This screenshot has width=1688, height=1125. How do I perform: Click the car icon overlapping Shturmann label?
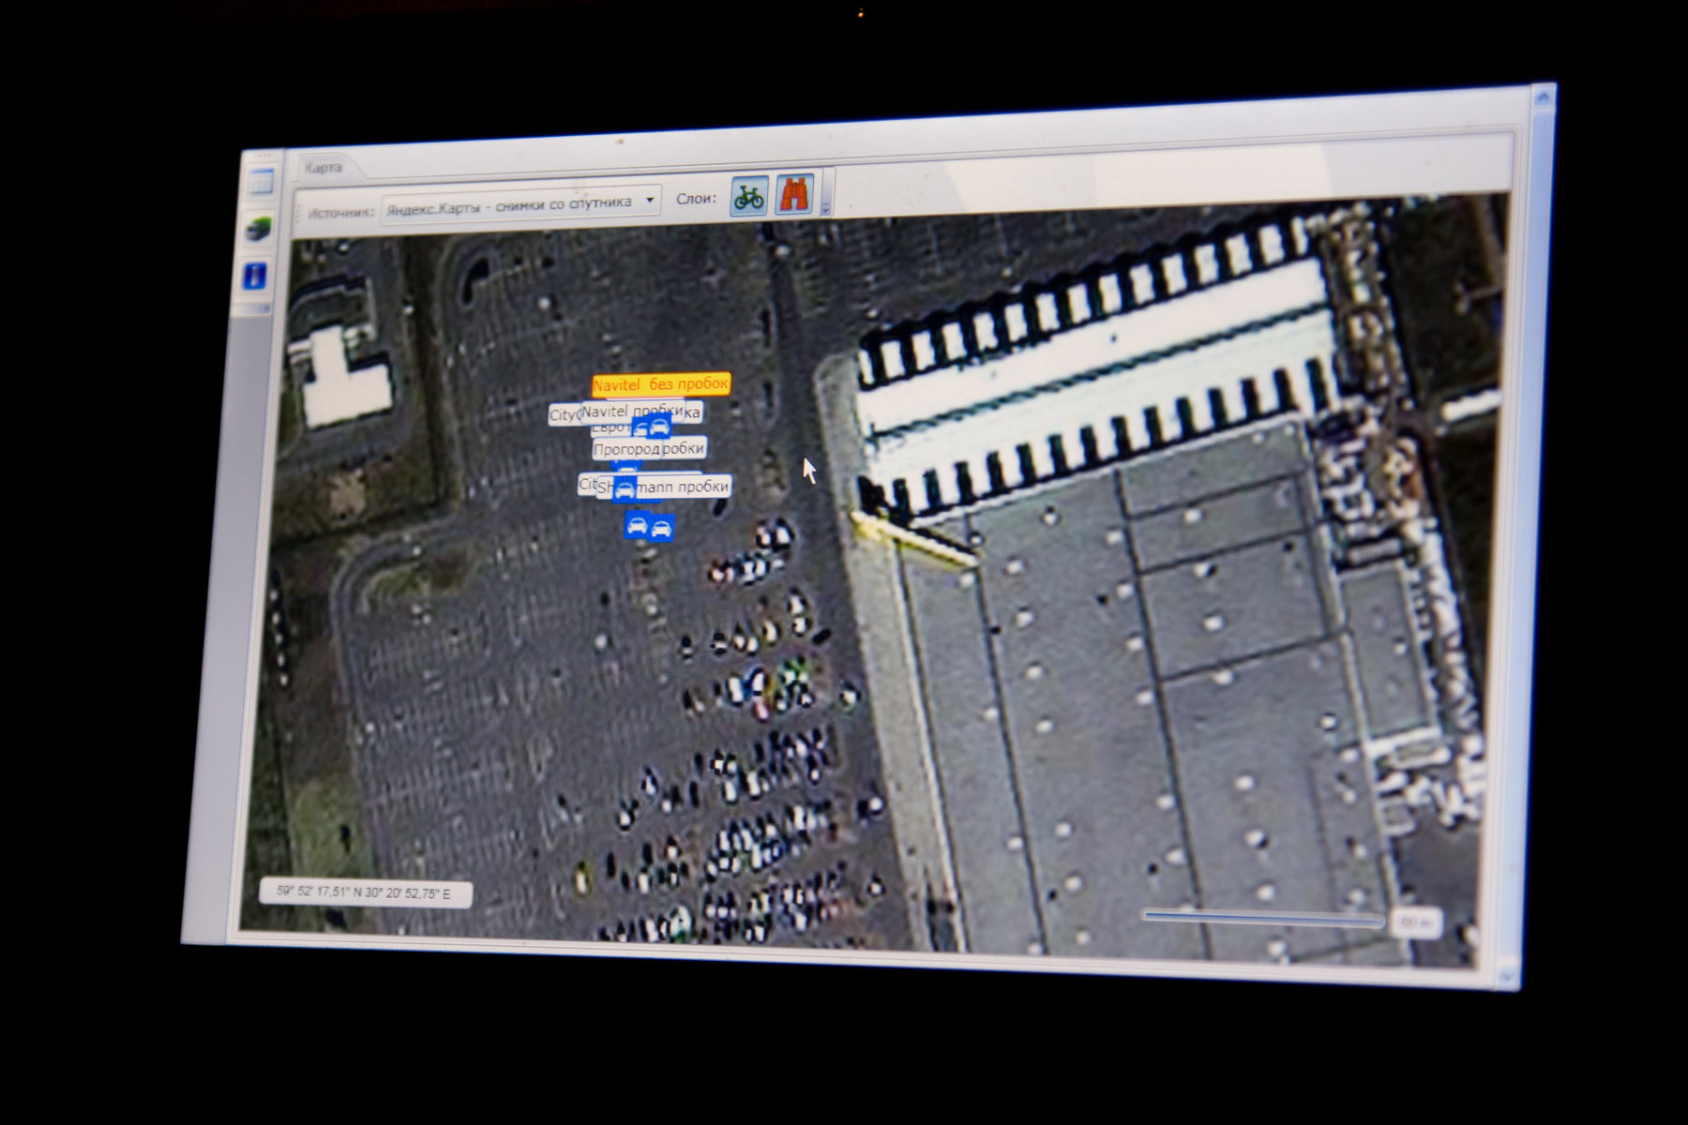coord(624,489)
